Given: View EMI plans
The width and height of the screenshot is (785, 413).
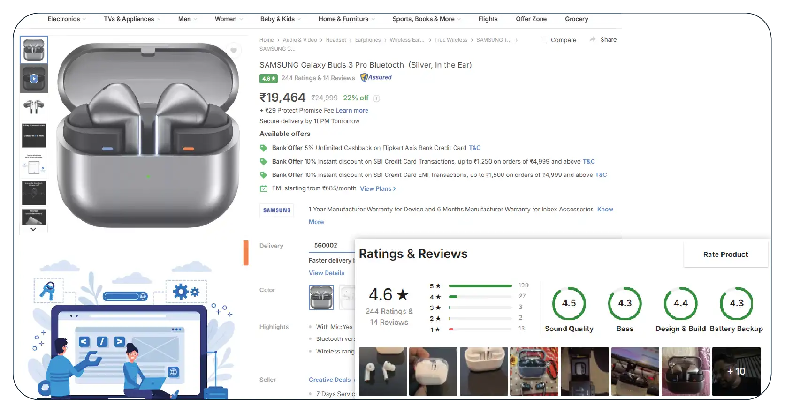Looking at the screenshot, I should pos(378,189).
